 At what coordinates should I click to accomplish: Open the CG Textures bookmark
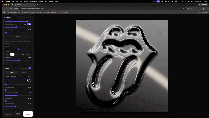tap(14, 12)
